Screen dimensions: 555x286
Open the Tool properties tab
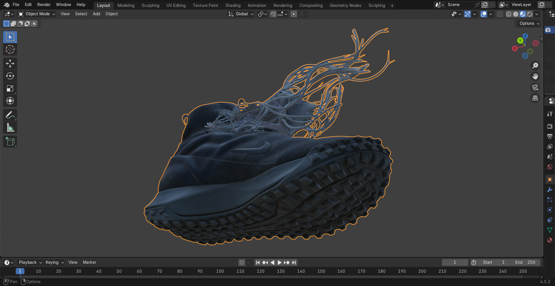pyautogui.click(x=550, y=114)
